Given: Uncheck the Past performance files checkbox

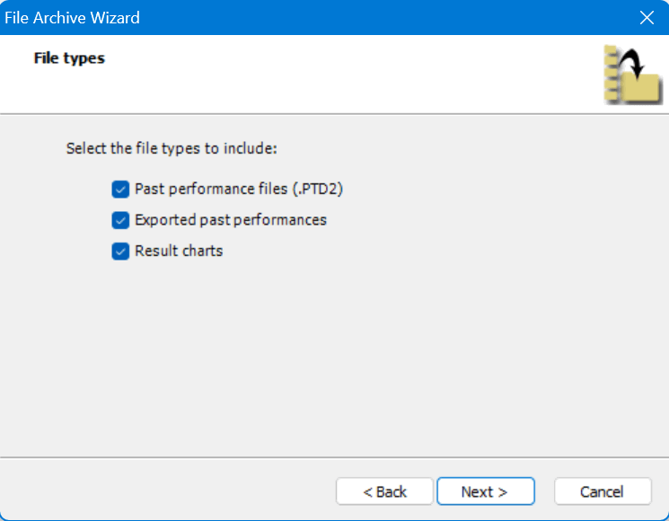Looking at the screenshot, I should coord(120,190).
